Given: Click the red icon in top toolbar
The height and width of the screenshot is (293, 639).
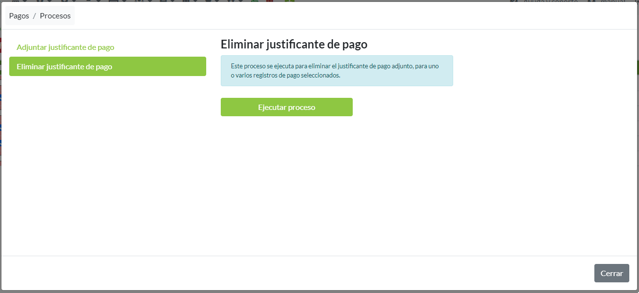Looking at the screenshot, I should pyautogui.click(x=270, y=1).
